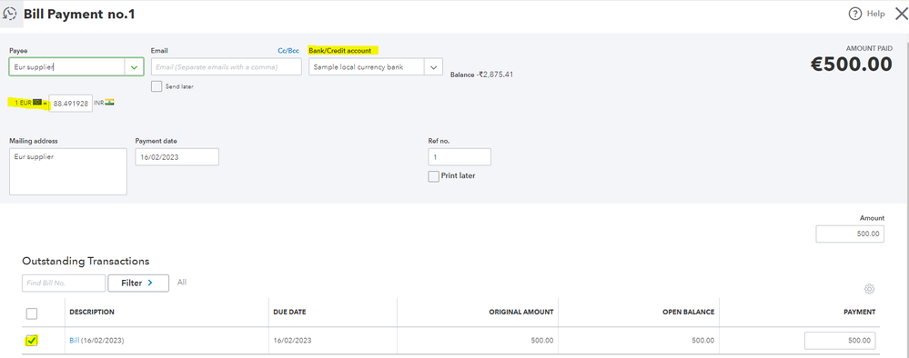Viewport: 909px width, 358px height.
Task: Open the recent transactions history icon
Action: pos(10,14)
